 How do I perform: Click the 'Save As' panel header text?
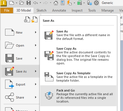(x=48, y=21)
